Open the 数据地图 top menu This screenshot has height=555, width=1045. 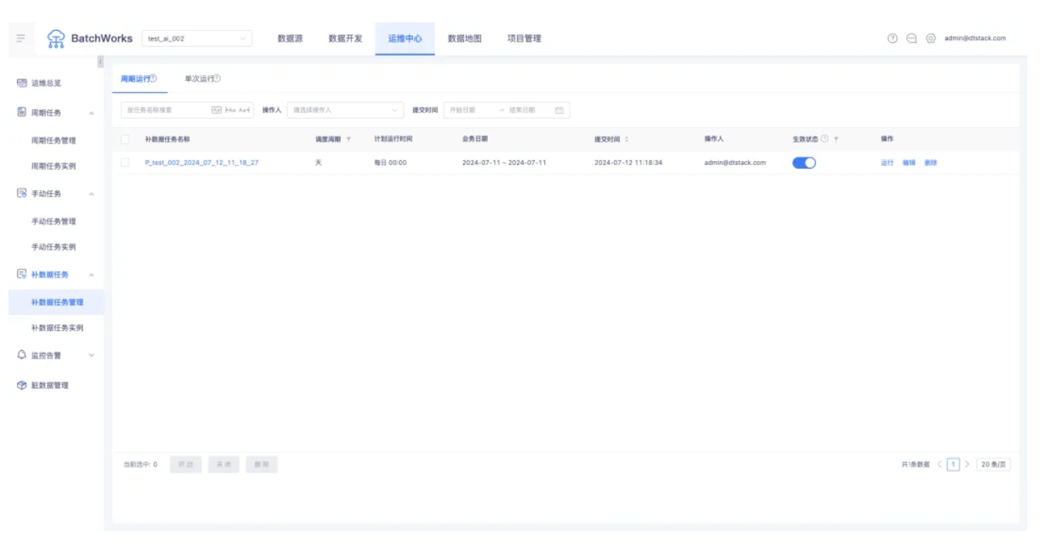click(465, 39)
